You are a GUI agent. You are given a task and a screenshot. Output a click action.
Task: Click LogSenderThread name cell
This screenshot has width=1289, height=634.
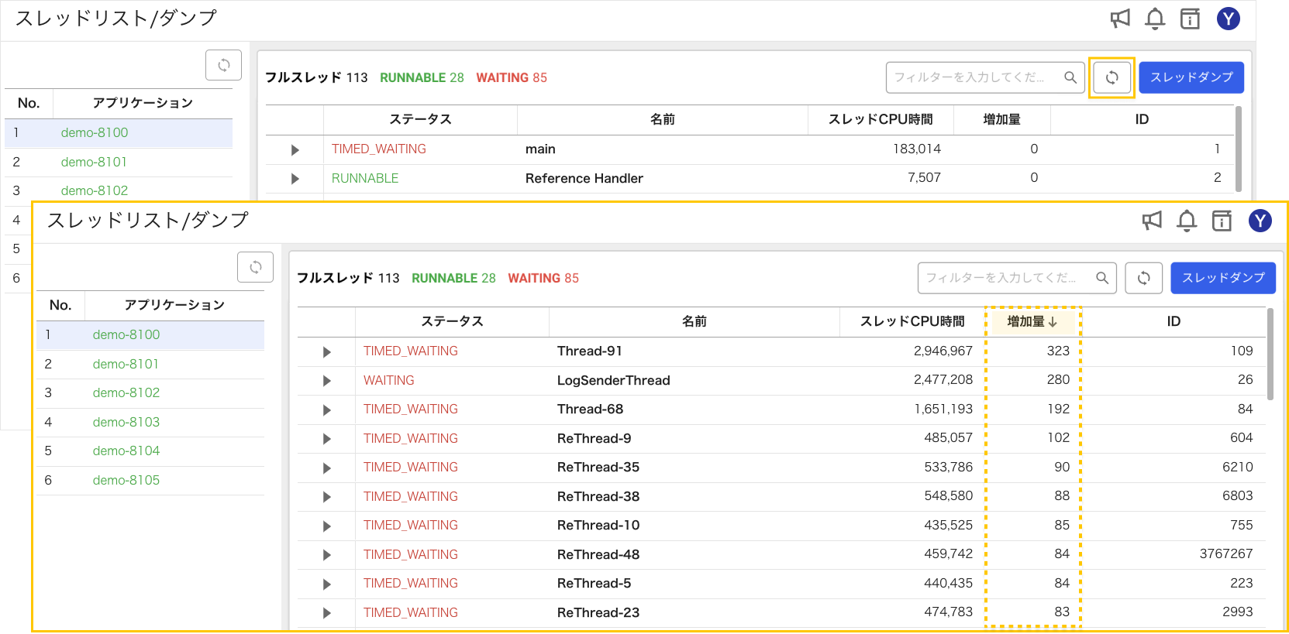click(x=614, y=380)
